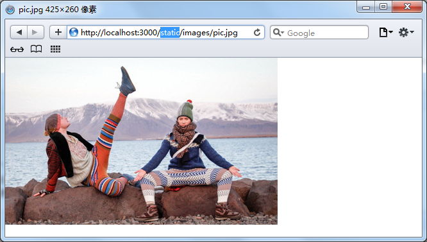Click the 'pic.jpg' end of the URL

coord(225,33)
